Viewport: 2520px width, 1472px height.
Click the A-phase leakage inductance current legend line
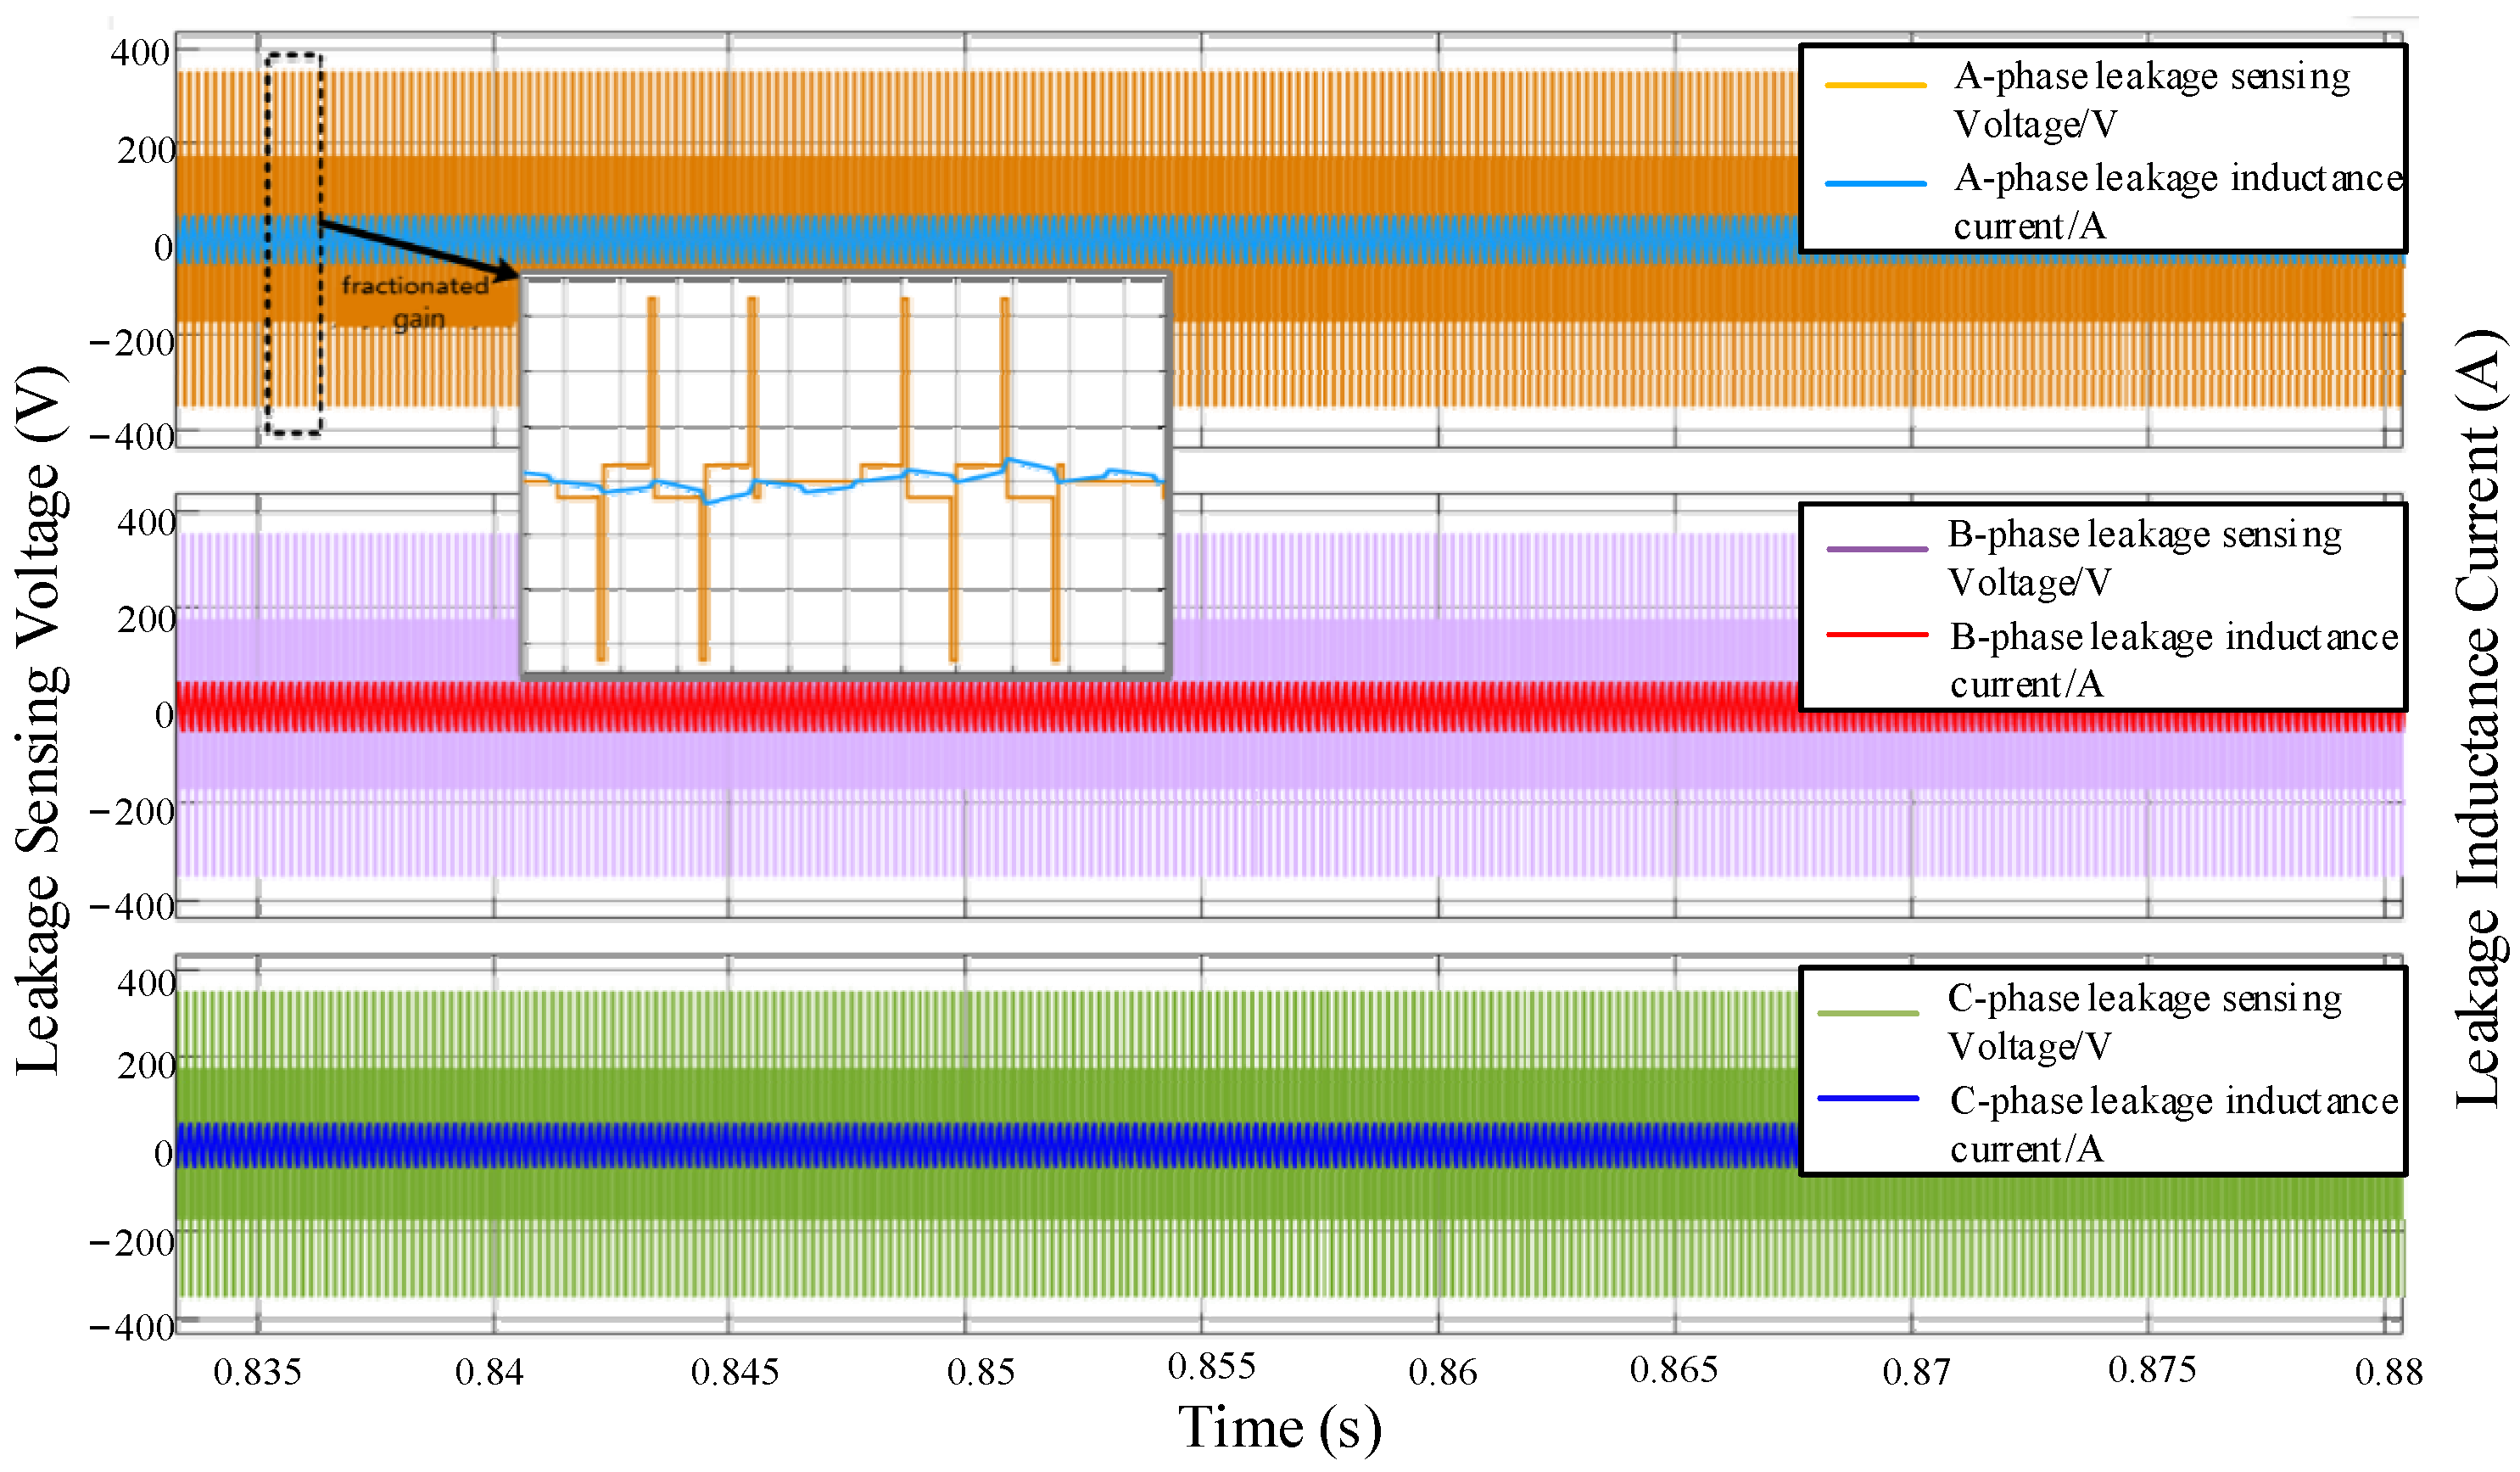click(1875, 184)
